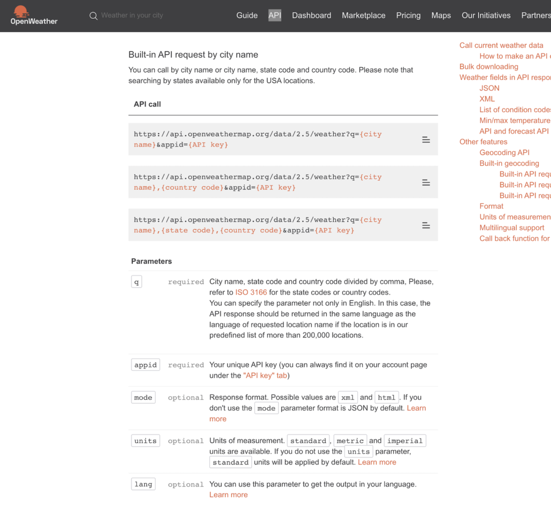Click the OpenWeather logo
Viewport: 551px width, 516px height.
tap(34, 16)
